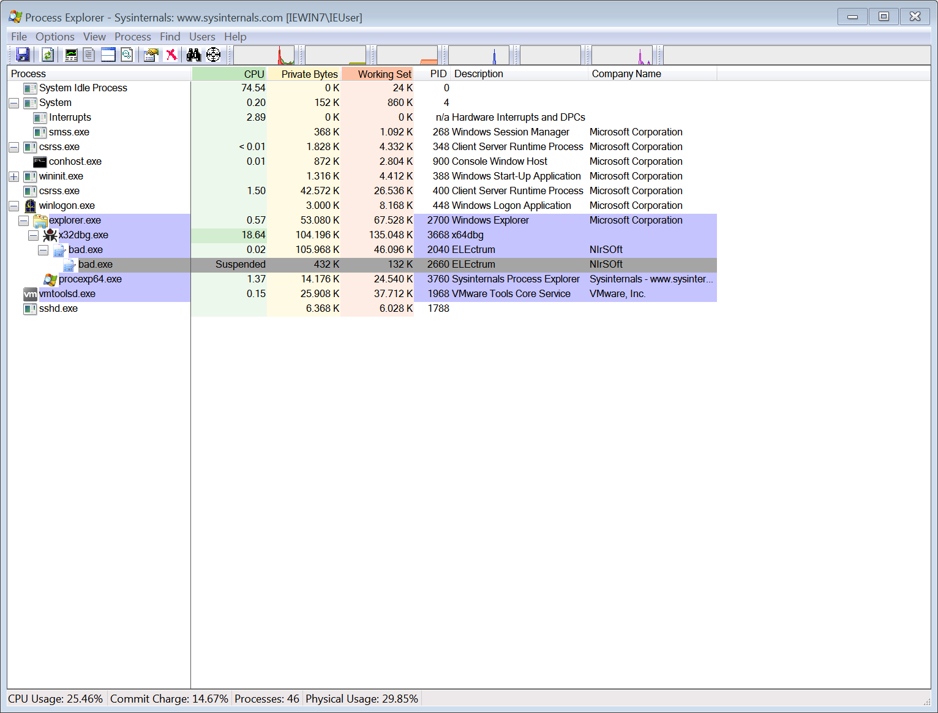Open the Help menu
The width and height of the screenshot is (938, 713).
(x=235, y=37)
